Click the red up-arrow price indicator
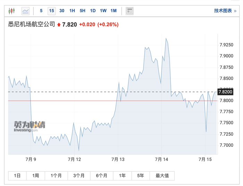 (x=59, y=25)
